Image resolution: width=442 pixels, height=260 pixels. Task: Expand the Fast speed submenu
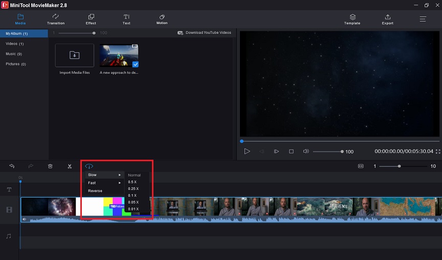click(x=104, y=183)
